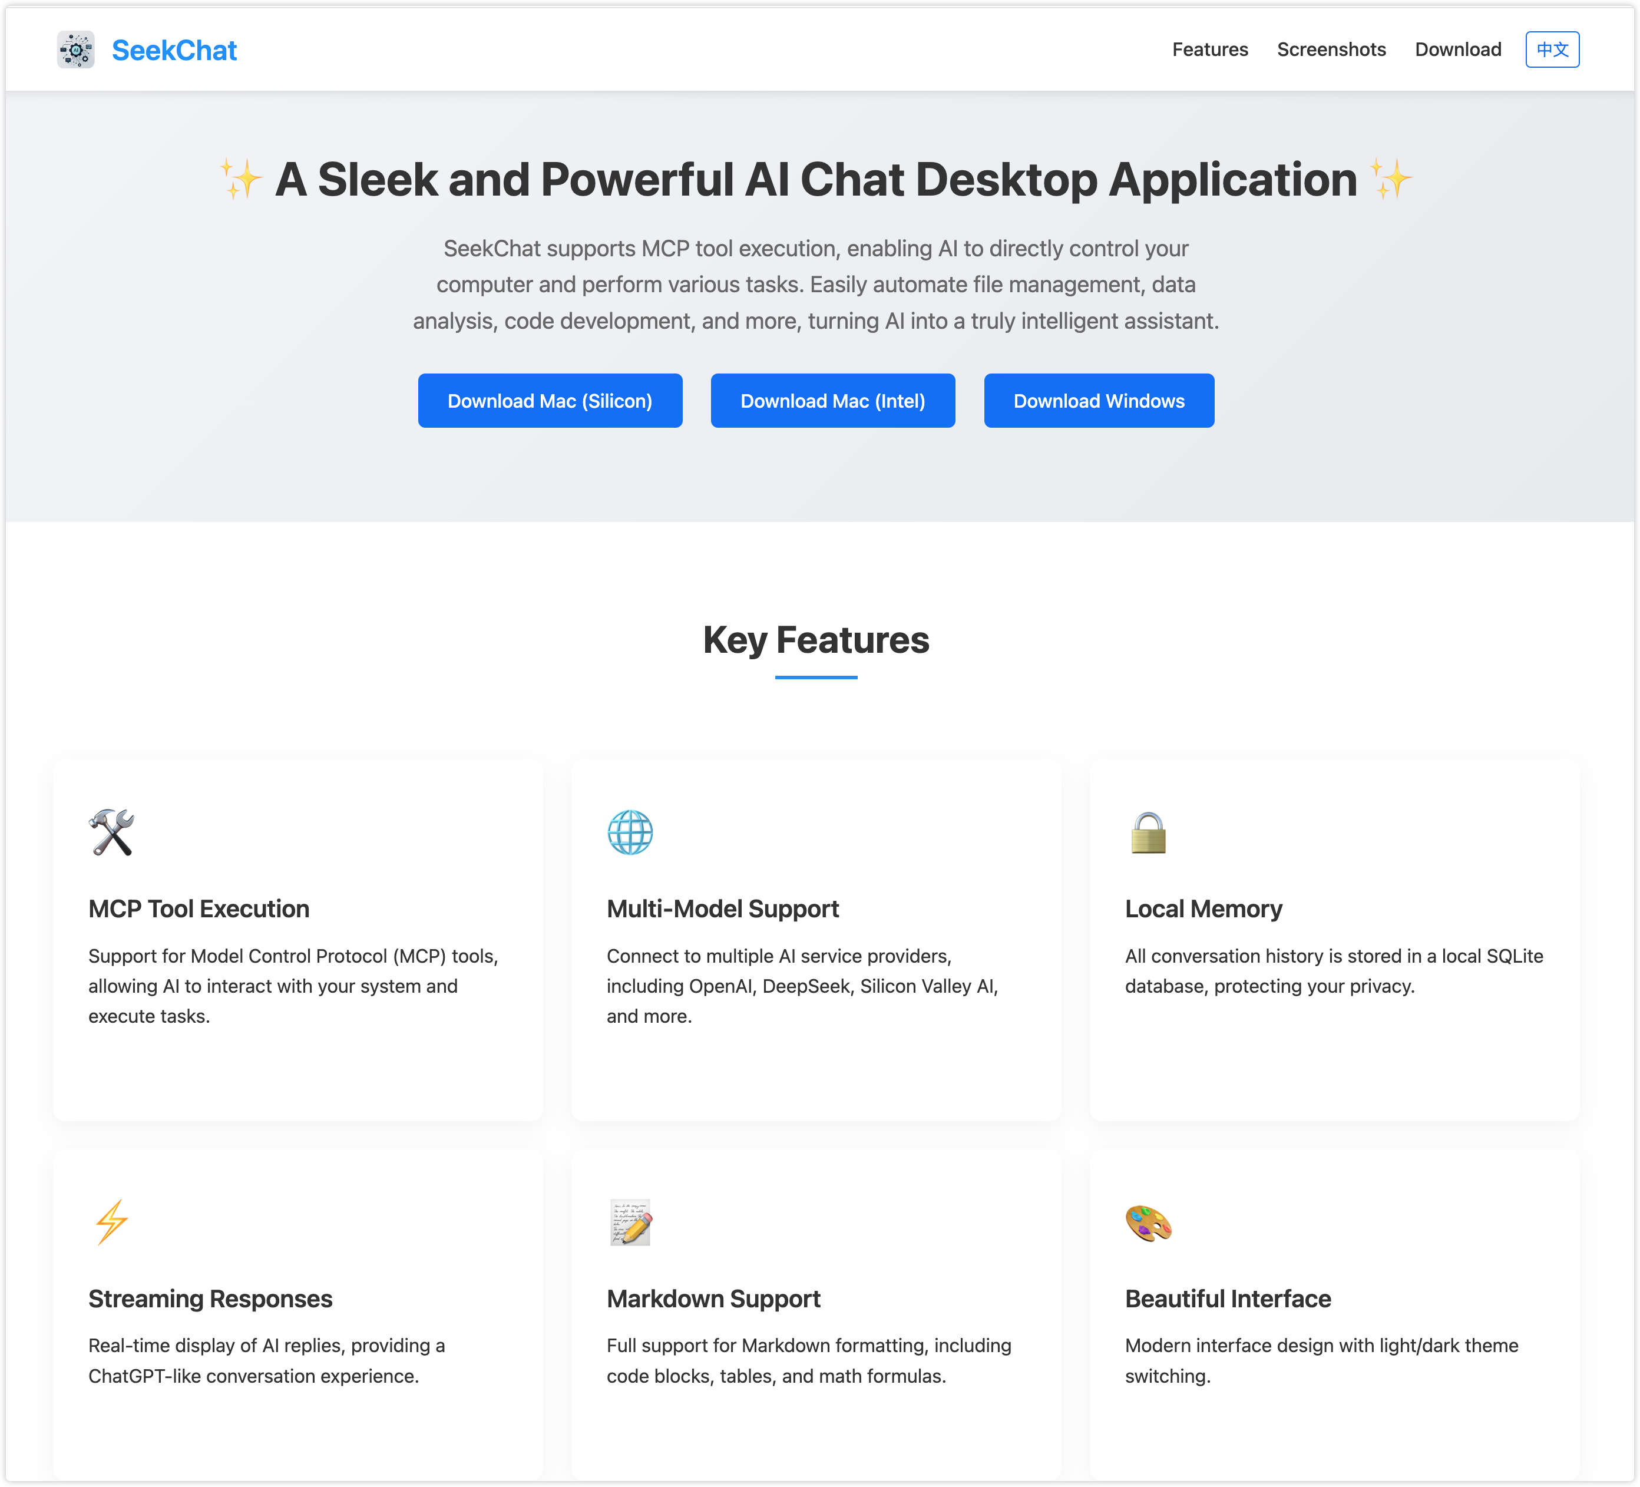
Task: Switch language to 中文
Action: pos(1551,49)
